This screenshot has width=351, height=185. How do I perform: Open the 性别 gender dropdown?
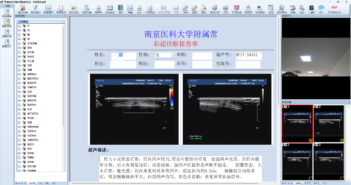pyautogui.click(x=173, y=55)
